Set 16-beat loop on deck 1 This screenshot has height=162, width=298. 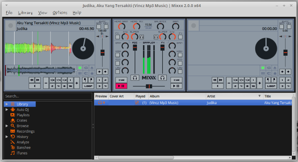pyautogui.click(x=70, y=86)
